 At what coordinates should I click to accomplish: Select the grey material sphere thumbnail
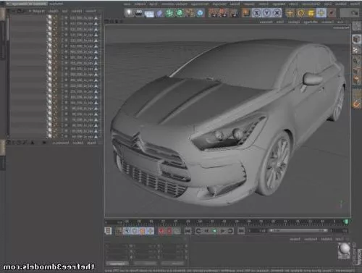coord(344,250)
